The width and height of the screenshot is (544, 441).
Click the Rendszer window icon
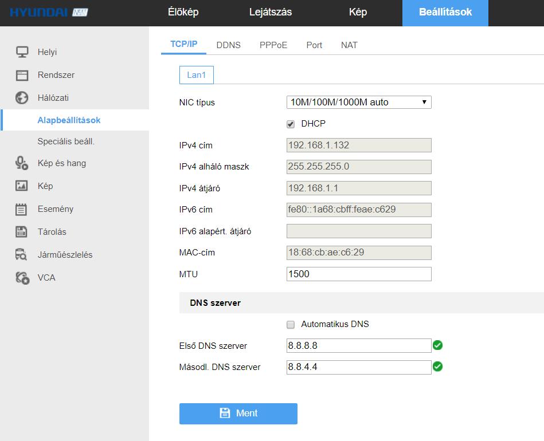point(22,75)
